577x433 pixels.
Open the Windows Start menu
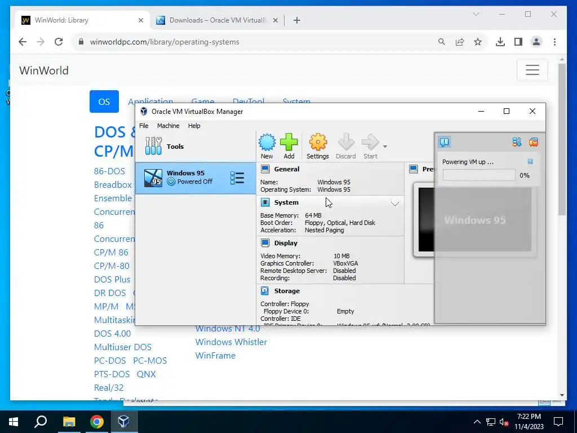point(14,422)
